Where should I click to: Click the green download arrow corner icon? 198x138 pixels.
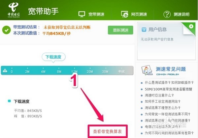[191, 26]
